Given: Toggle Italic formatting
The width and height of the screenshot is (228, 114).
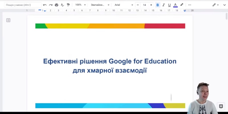Looking at the screenshot, I should click(x=163, y=5).
